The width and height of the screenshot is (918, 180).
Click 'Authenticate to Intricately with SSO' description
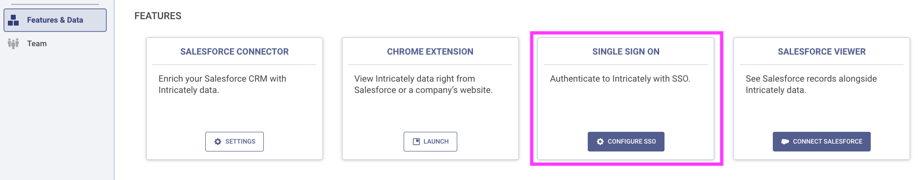pyautogui.click(x=620, y=79)
